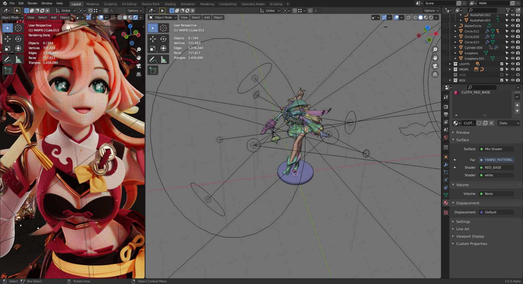
Task: Select the Move tool in main viewport
Action: pos(153,39)
